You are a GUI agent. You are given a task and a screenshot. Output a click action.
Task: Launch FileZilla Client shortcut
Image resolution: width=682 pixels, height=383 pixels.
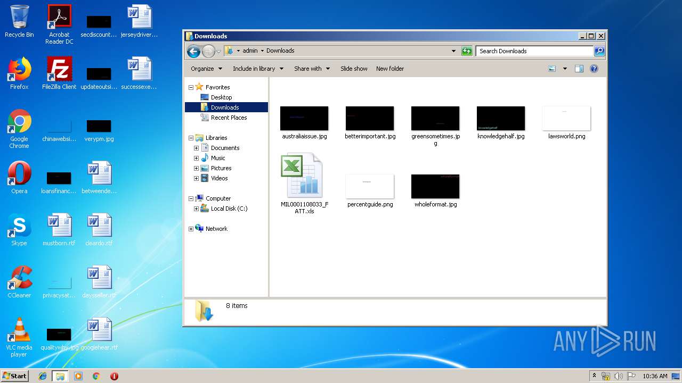point(59,73)
